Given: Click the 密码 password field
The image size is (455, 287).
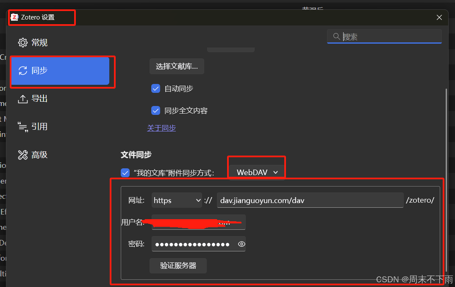Looking at the screenshot, I should coord(199,244).
